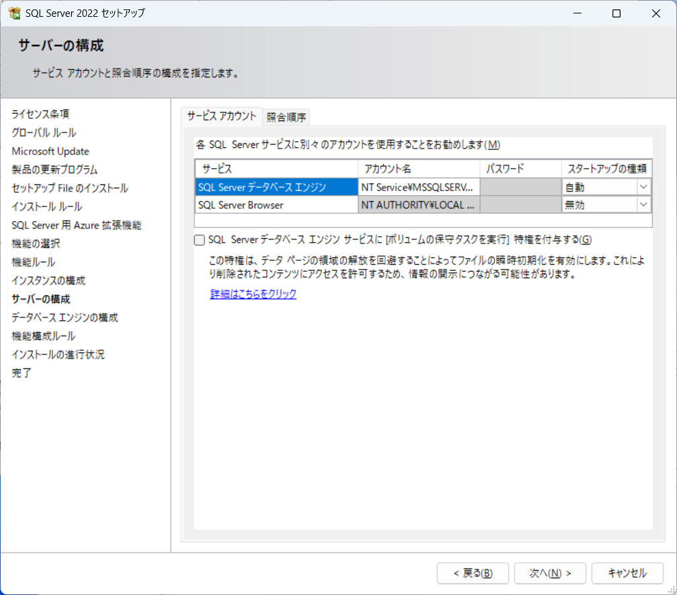Open SQL Server Browser startup type dropdown

tap(643, 205)
